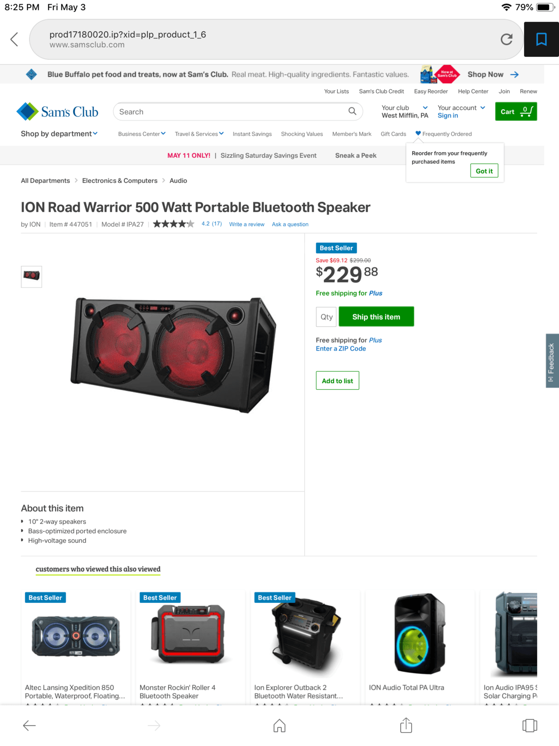This screenshot has height=746, width=559.
Task: Expand Travel & Services menu
Action: [199, 134]
